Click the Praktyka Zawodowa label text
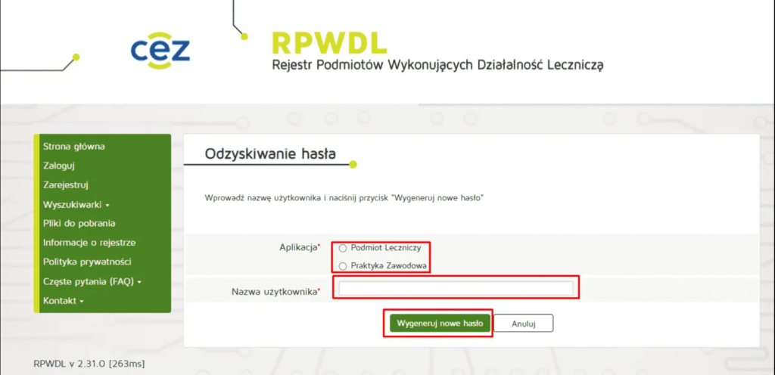This screenshot has height=375, width=775. tap(389, 266)
